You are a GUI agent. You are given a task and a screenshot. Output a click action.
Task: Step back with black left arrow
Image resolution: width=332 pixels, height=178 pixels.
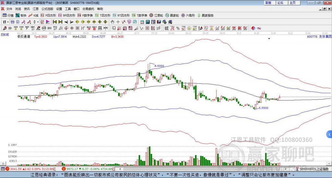tap(66, 22)
